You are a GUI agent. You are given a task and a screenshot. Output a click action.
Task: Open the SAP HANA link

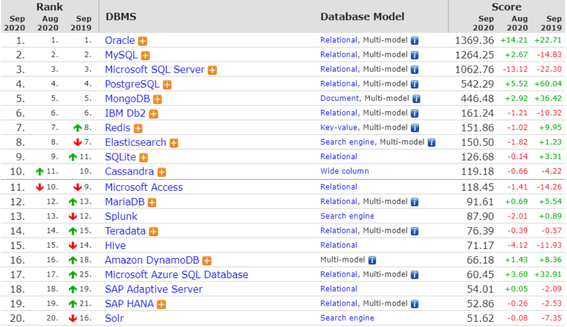click(130, 304)
